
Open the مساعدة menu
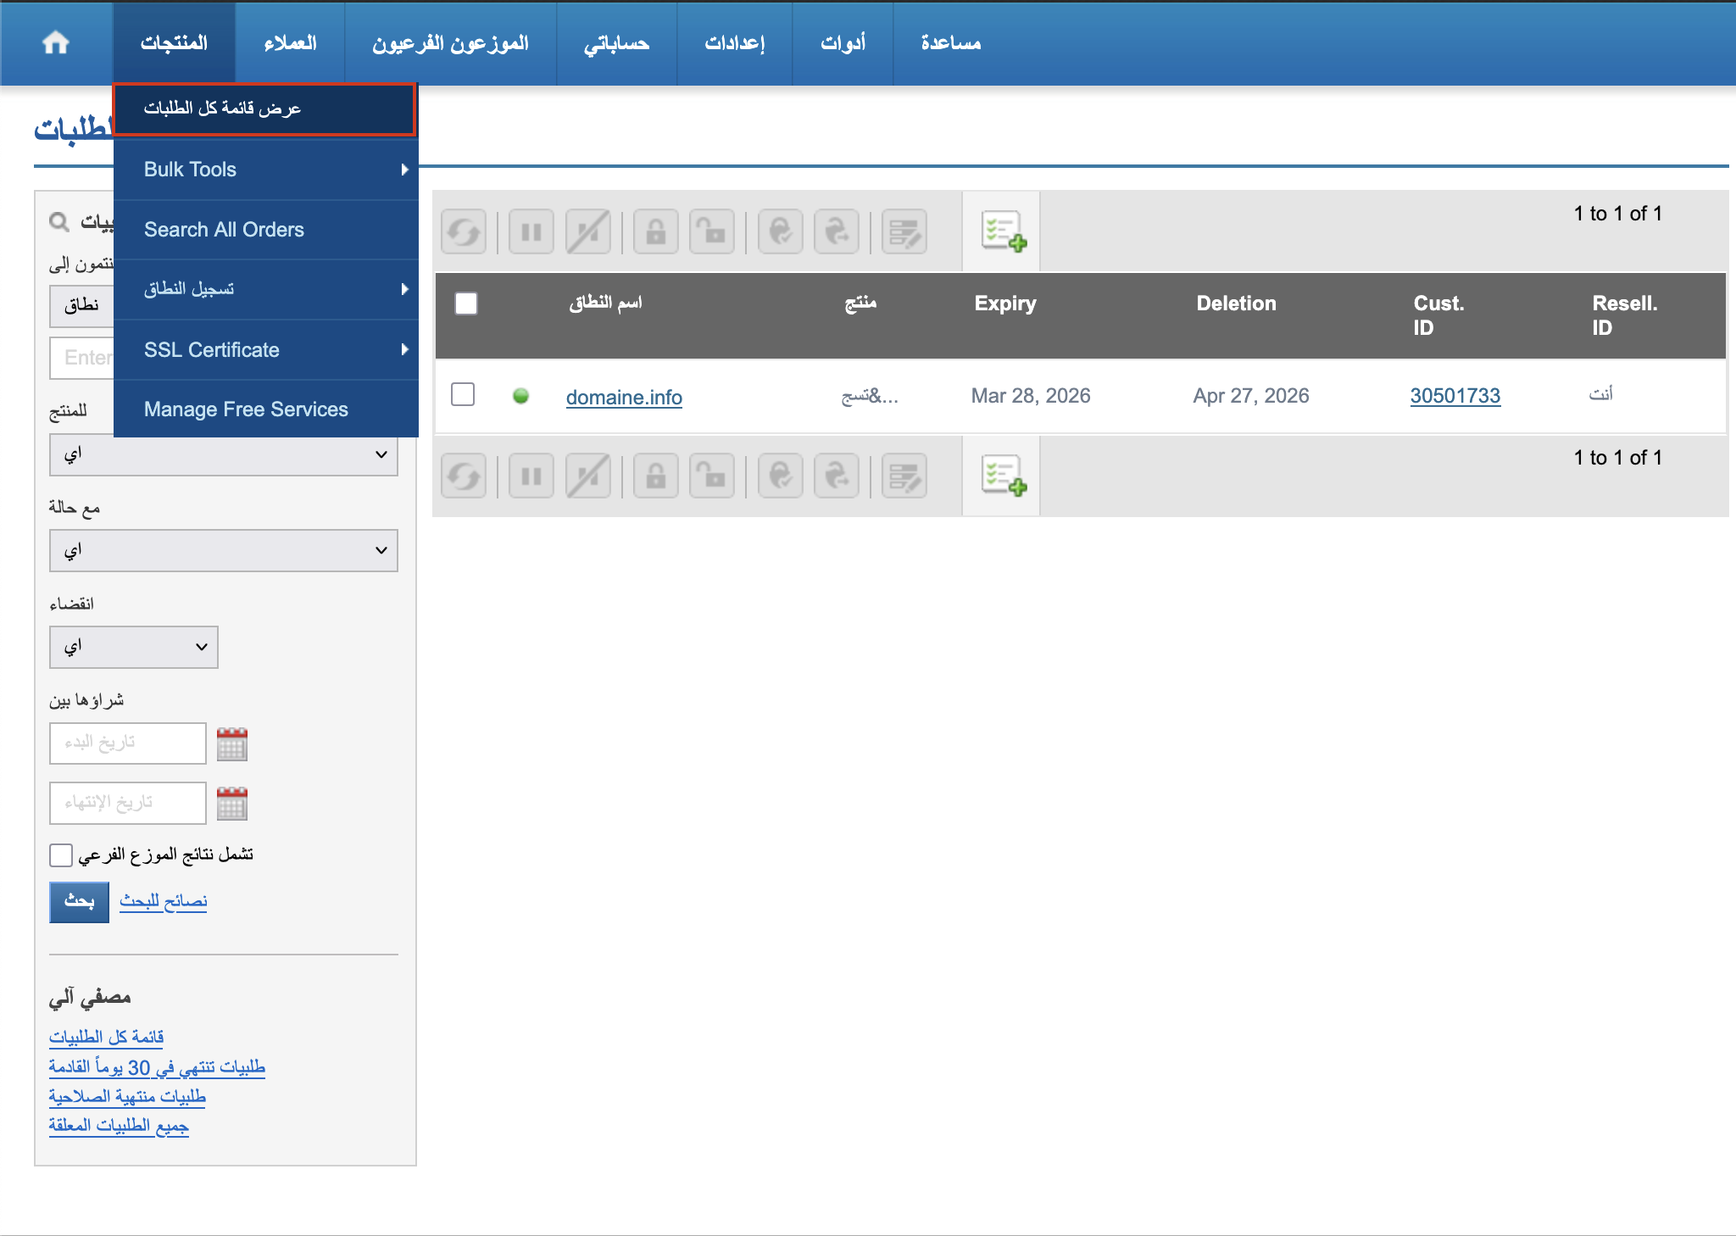951,42
